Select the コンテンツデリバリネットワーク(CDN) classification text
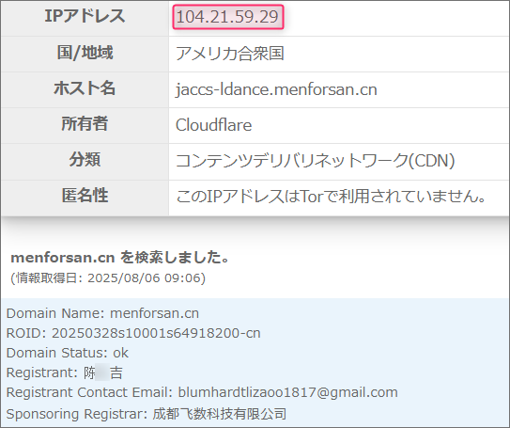This screenshot has width=510, height=428. [315, 161]
